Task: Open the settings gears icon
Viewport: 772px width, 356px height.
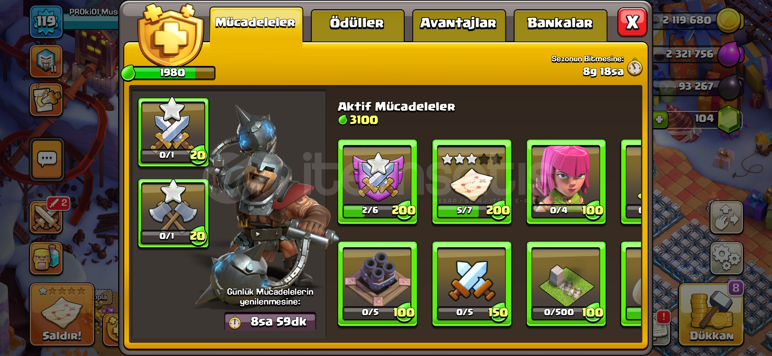Action: coord(726,258)
